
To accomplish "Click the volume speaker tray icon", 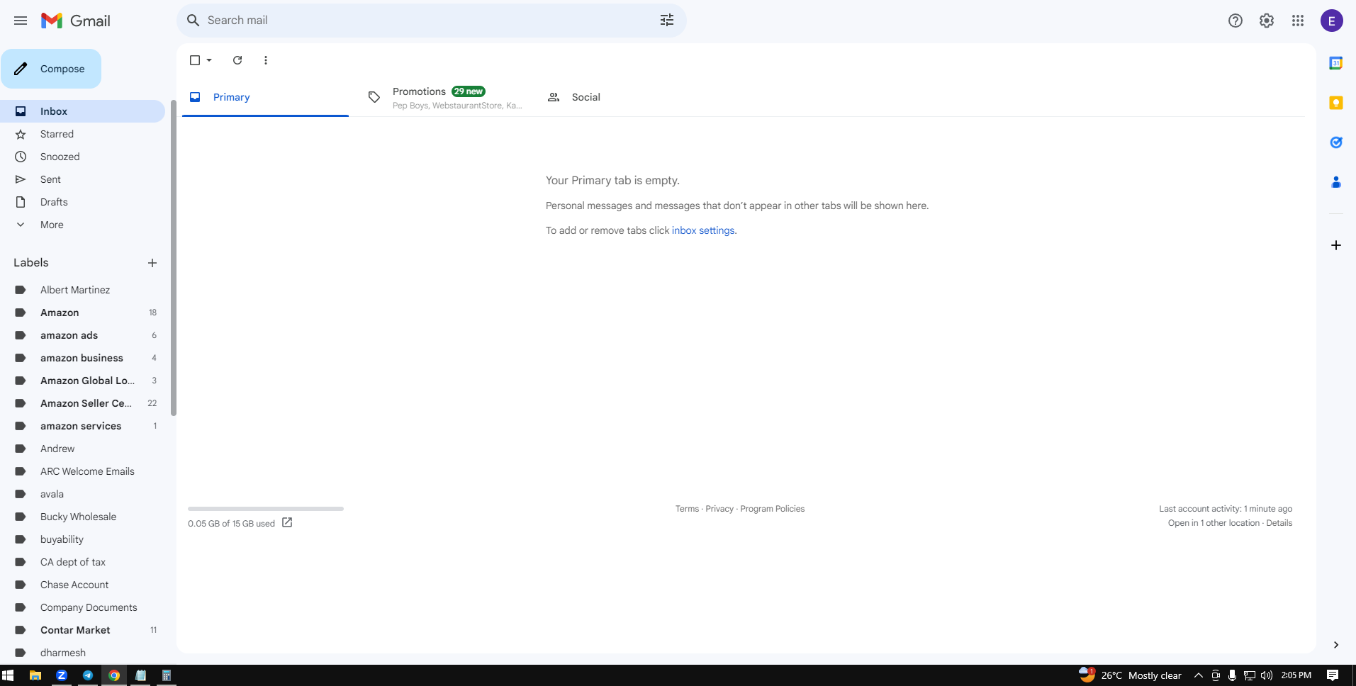I will (1267, 675).
